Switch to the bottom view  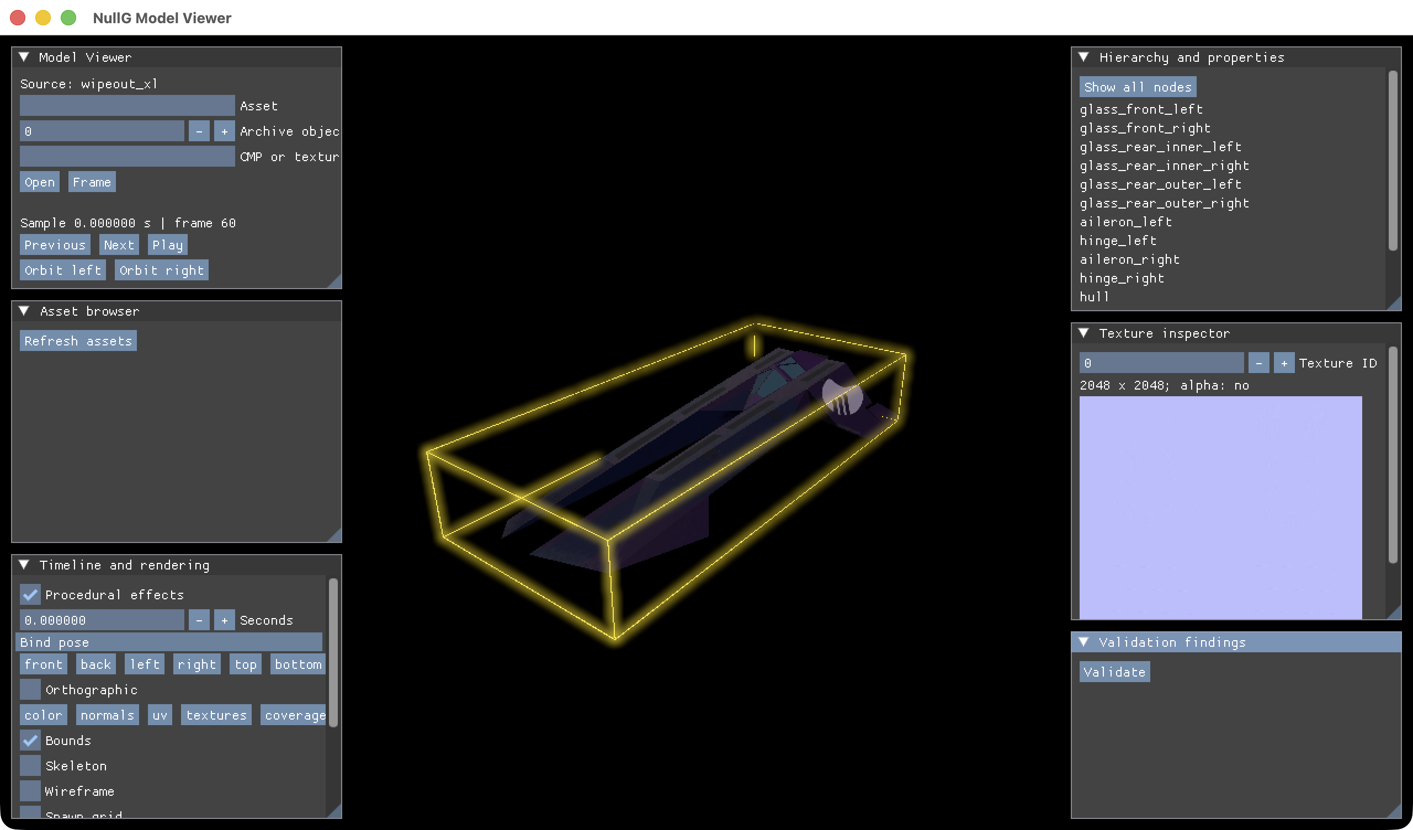coord(298,664)
